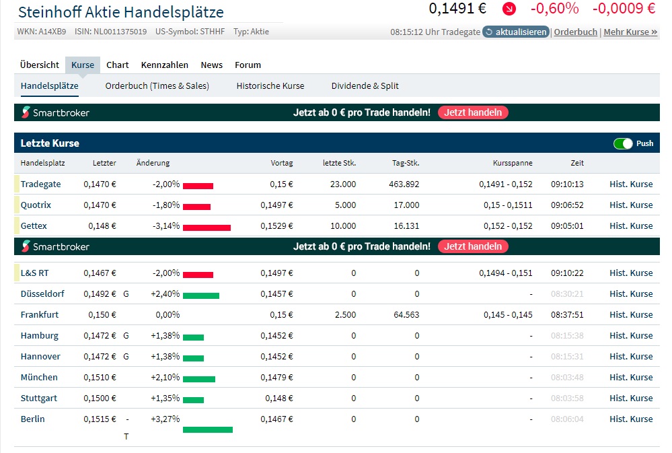Click the Letzter column header

[104, 163]
